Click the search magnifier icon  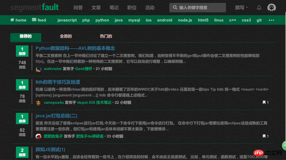coord(175,7)
